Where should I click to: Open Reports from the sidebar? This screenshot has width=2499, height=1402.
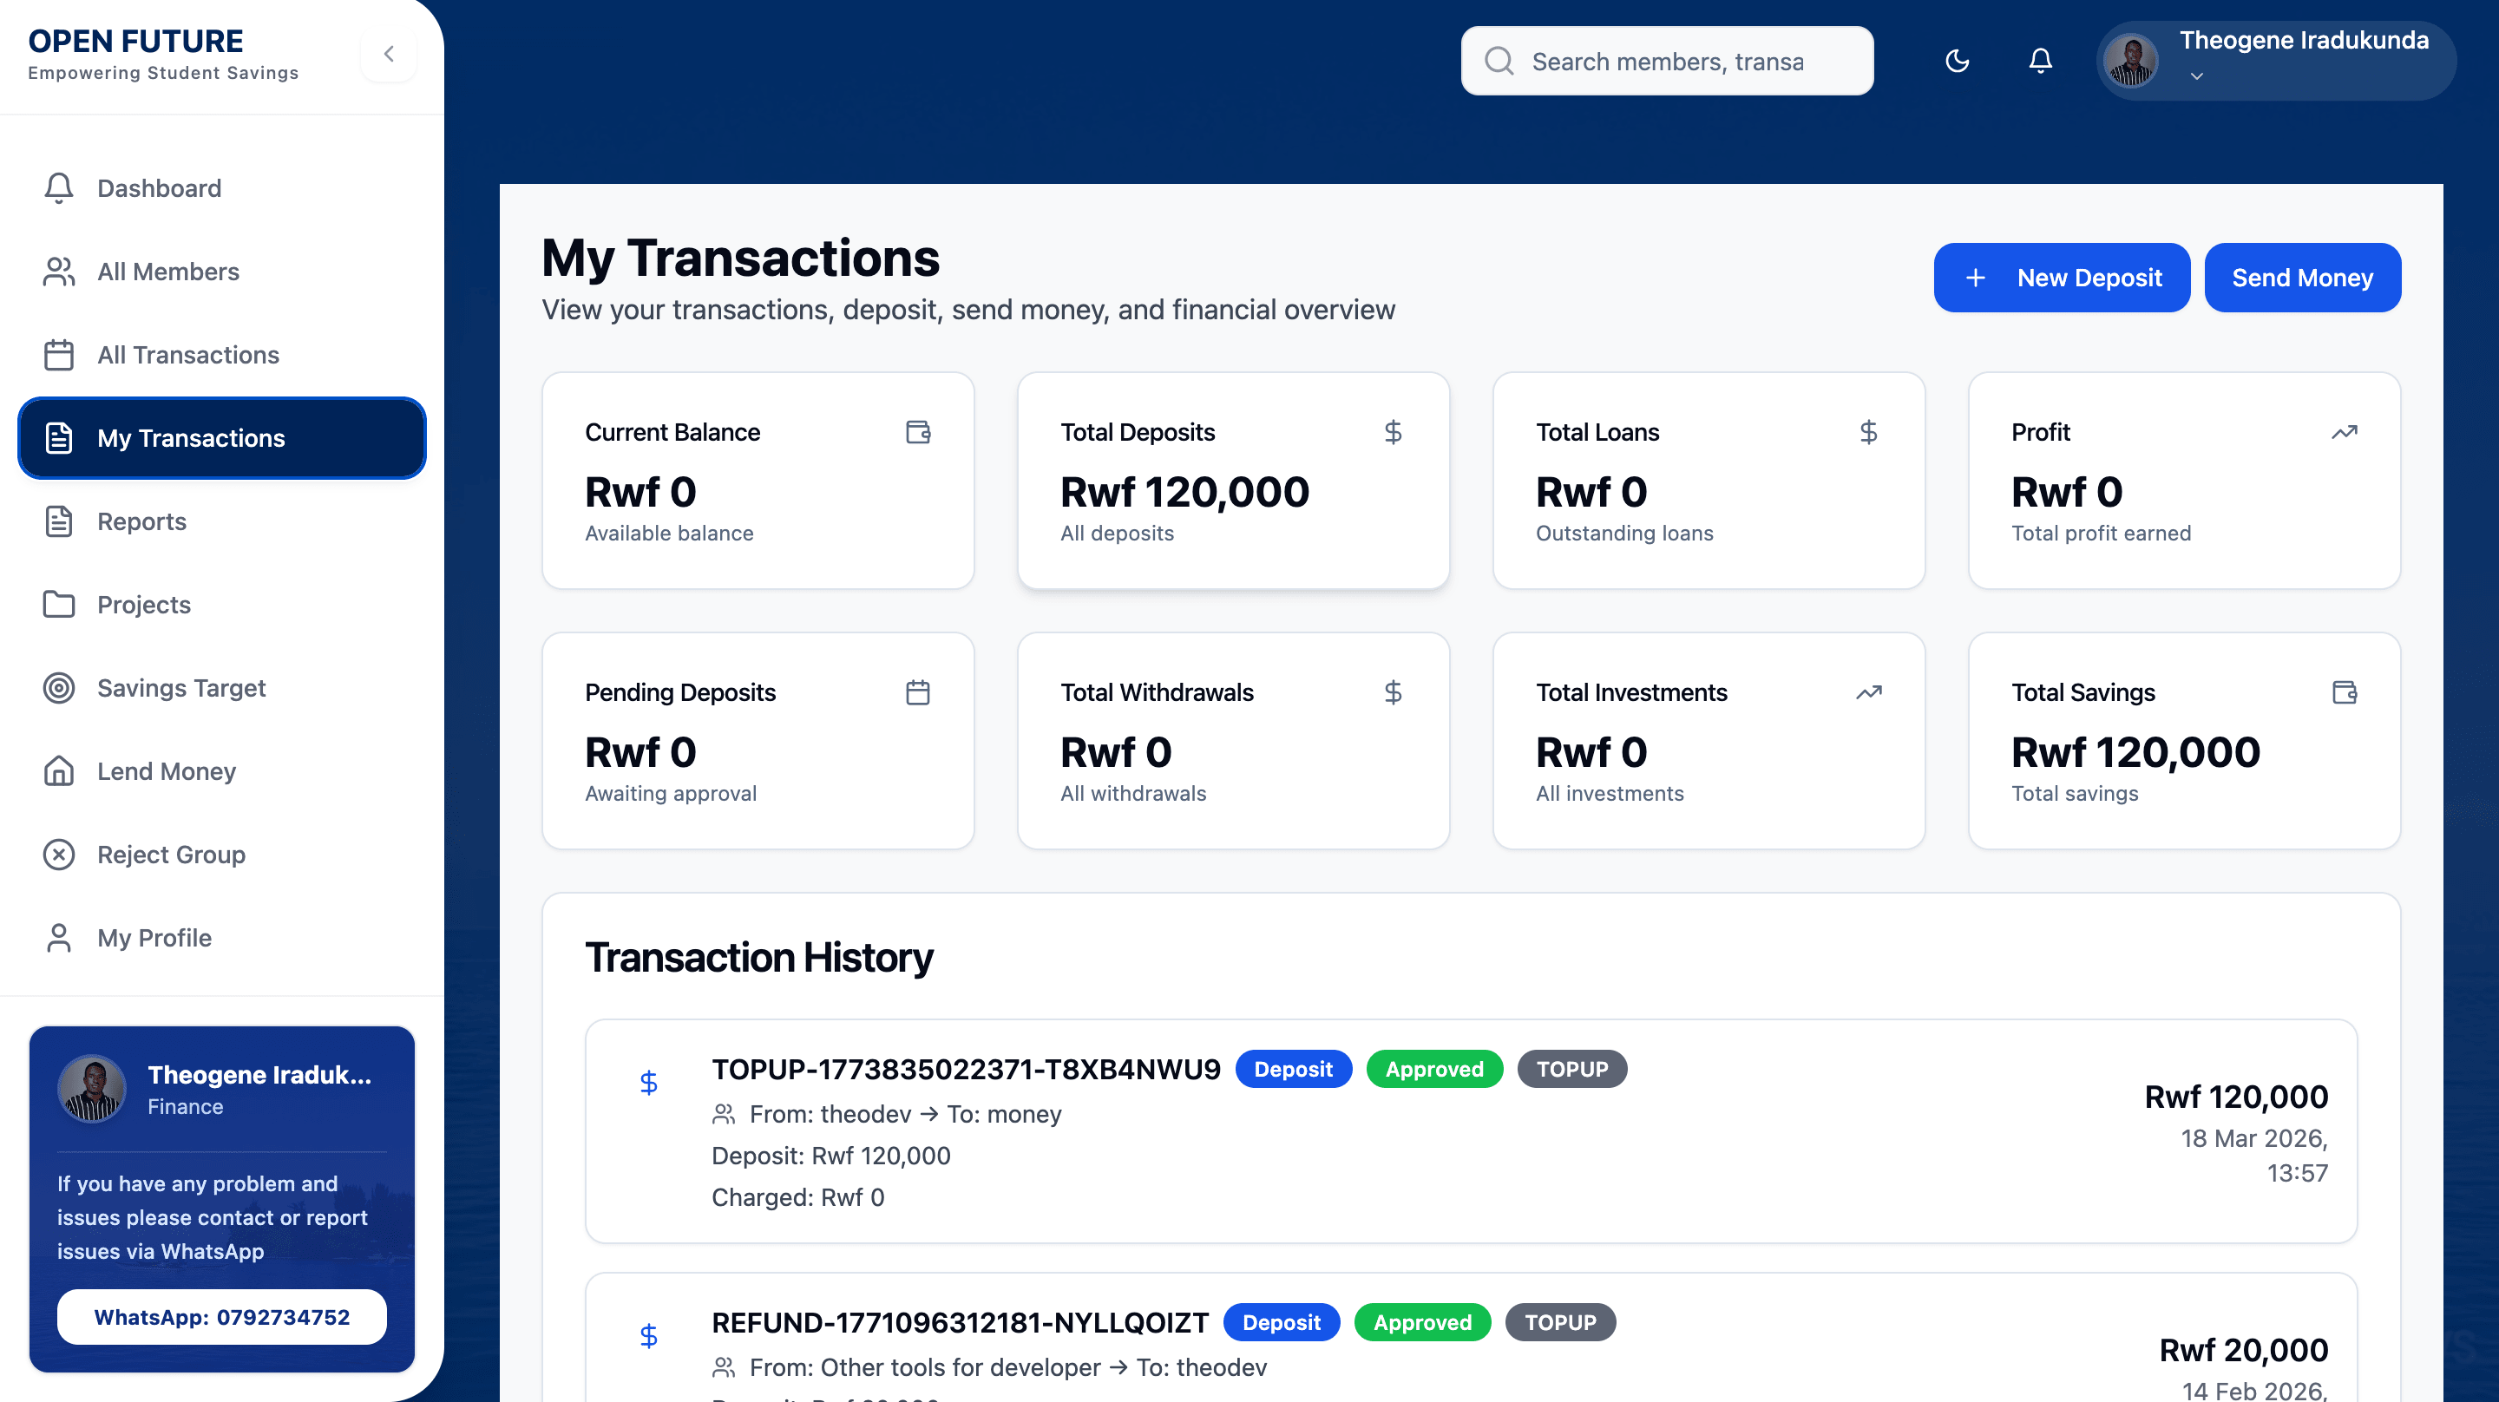pyautogui.click(x=141, y=521)
